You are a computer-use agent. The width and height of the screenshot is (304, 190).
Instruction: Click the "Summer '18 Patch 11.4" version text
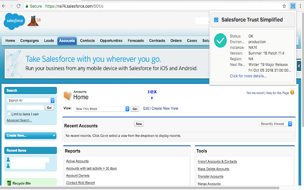click(266, 53)
